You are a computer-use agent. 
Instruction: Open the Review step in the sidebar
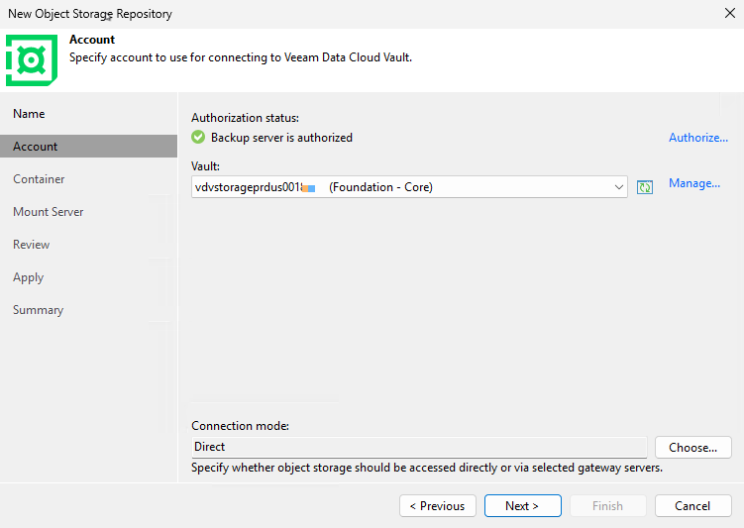32,245
